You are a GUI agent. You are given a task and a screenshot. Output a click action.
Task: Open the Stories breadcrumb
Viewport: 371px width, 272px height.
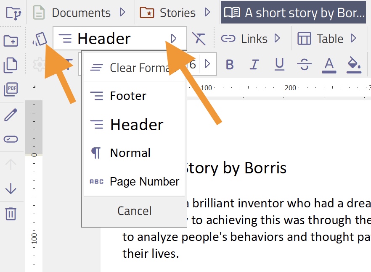click(x=168, y=13)
